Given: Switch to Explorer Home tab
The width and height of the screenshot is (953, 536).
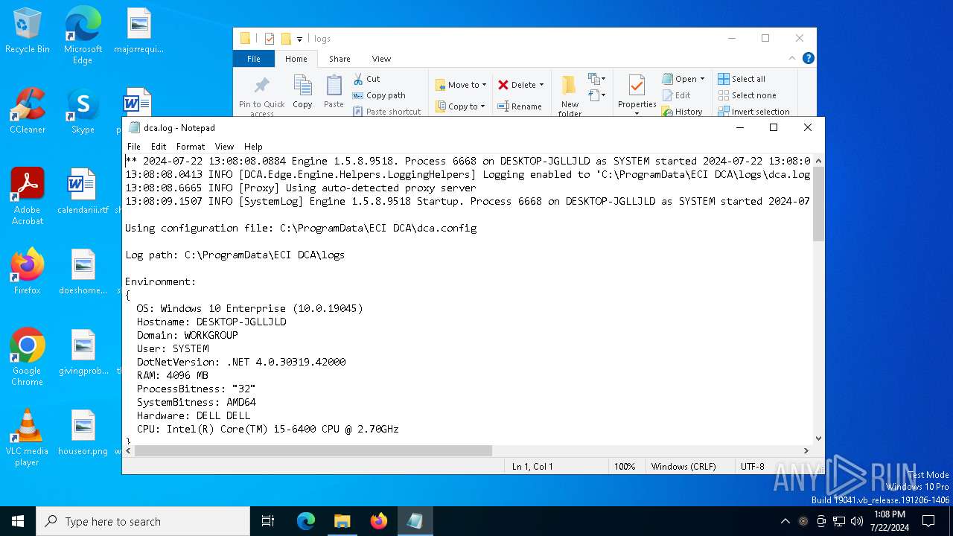Looking at the screenshot, I should click(296, 59).
